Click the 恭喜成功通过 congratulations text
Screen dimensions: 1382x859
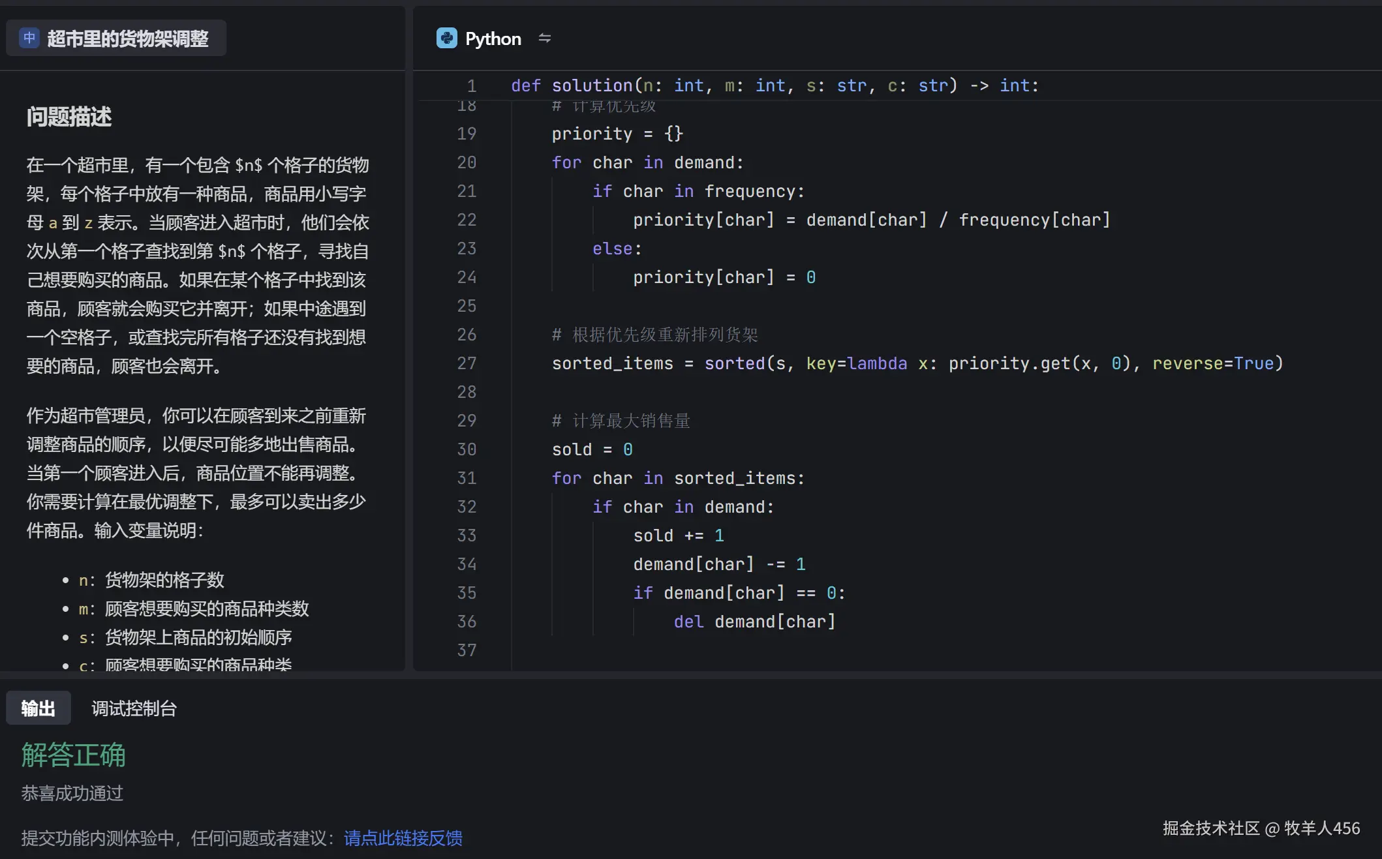[71, 794]
